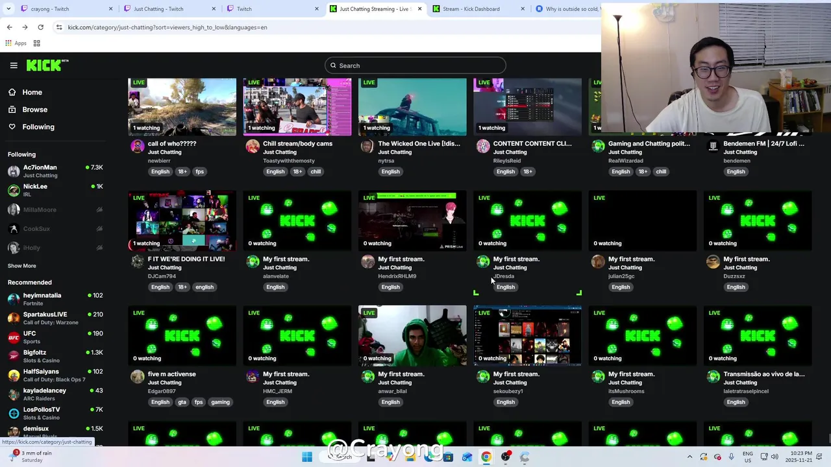The image size is (831, 467).
Task: Open the hamburger sidebar menu
Action: pos(14,66)
